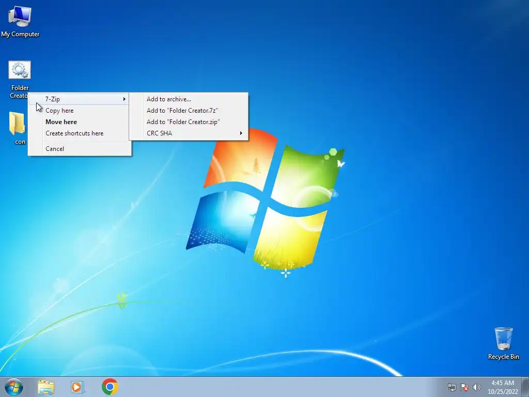The image size is (529, 397).
Task: Launch Windows Explorer from taskbar
Action: coord(46,387)
